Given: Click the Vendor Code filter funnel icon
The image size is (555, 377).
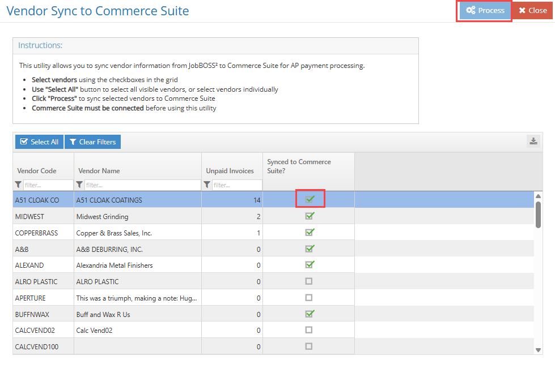Looking at the screenshot, I should click(19, 185).
